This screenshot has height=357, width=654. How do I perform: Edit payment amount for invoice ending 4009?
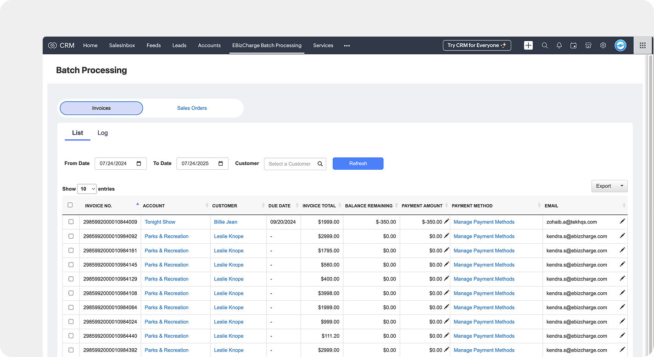click(x=447, y=222)
